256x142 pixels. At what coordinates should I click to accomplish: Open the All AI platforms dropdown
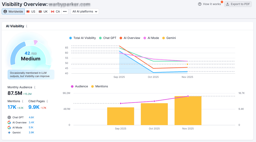point(85,11)
